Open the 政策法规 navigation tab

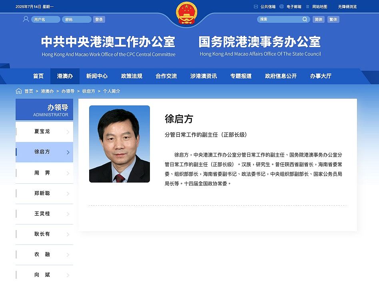tap(132, 76)
